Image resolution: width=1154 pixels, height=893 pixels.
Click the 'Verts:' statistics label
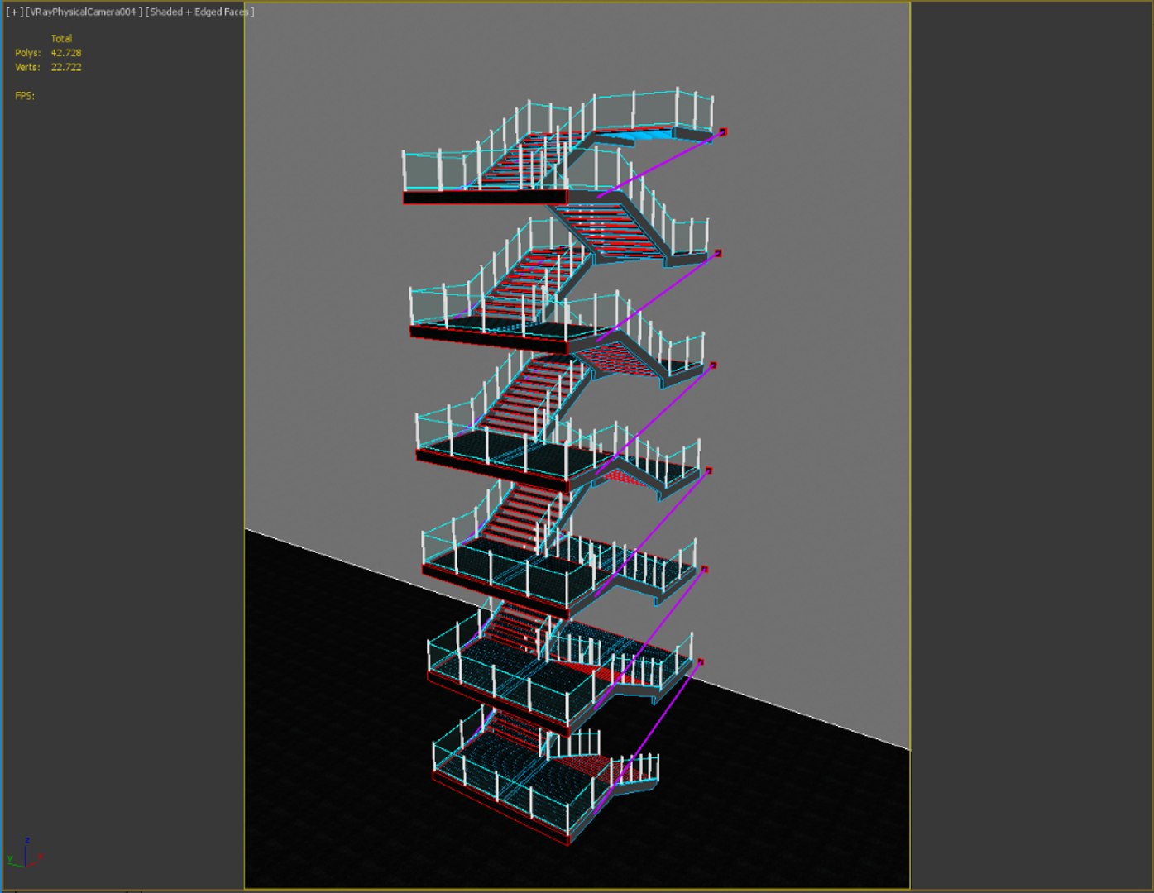coord(27,67)
